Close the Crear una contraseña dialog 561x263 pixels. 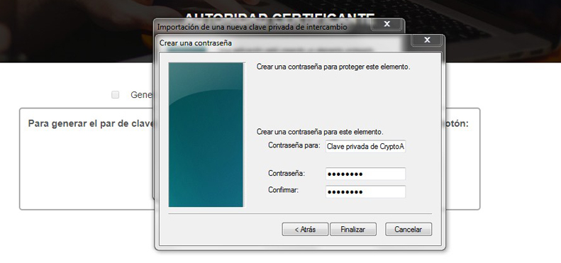point(427,40)
